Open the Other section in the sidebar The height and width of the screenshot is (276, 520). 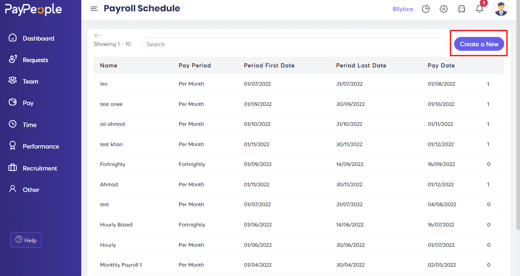(x=12, y=190)
